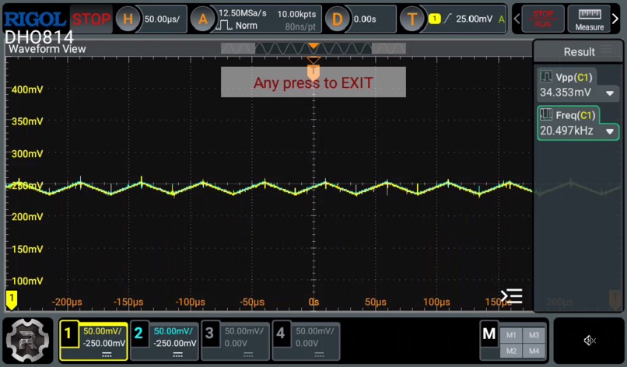Open the Result panel menu icon
Screen dimensions: 627x367
607,50
